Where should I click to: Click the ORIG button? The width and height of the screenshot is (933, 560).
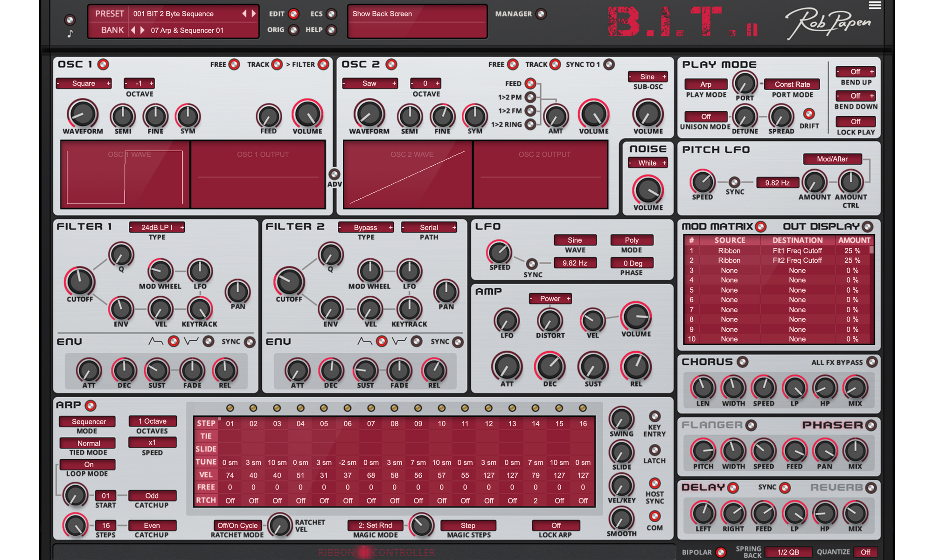pos(294,30)
